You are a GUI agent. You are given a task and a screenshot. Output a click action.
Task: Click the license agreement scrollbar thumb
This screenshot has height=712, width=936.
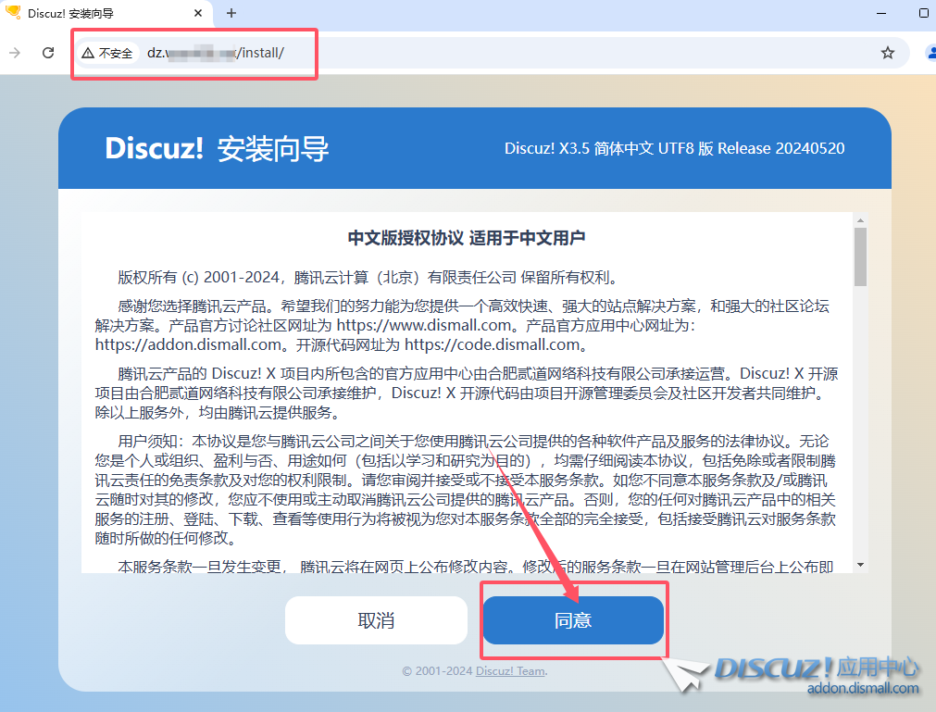tap(860, 256)
